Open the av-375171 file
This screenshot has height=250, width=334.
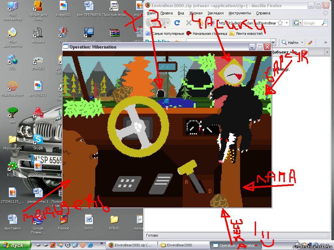[38, 89]
